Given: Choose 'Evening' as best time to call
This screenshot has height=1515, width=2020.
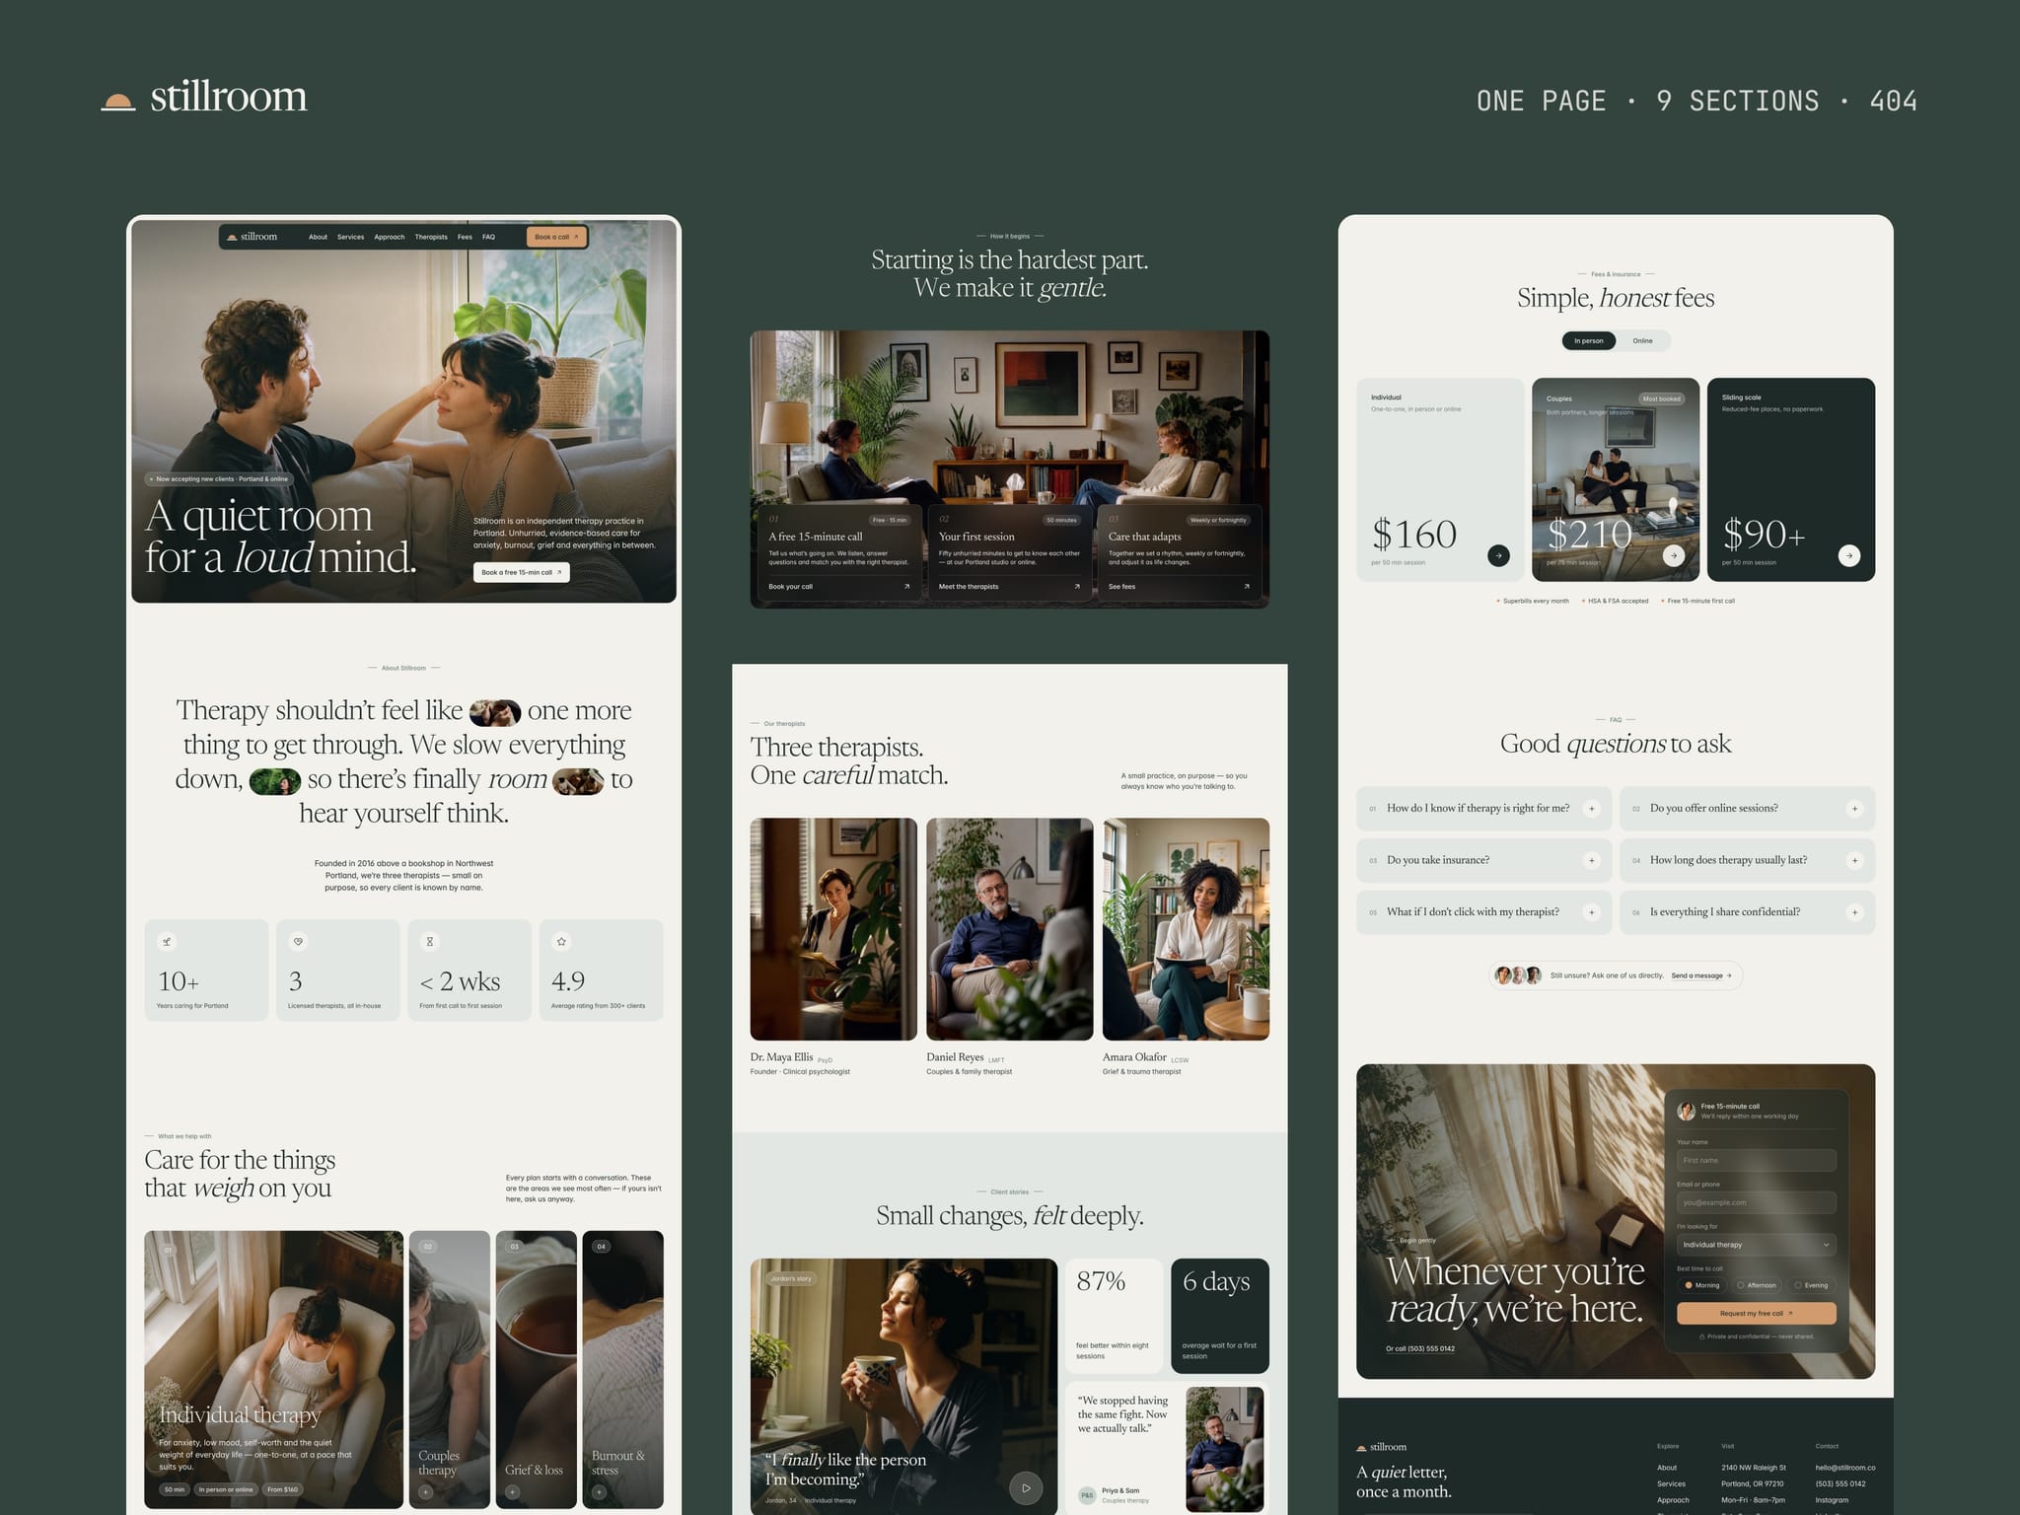Looking at the screenshot, I should pyautogui.click(x=1812, y=1285).
